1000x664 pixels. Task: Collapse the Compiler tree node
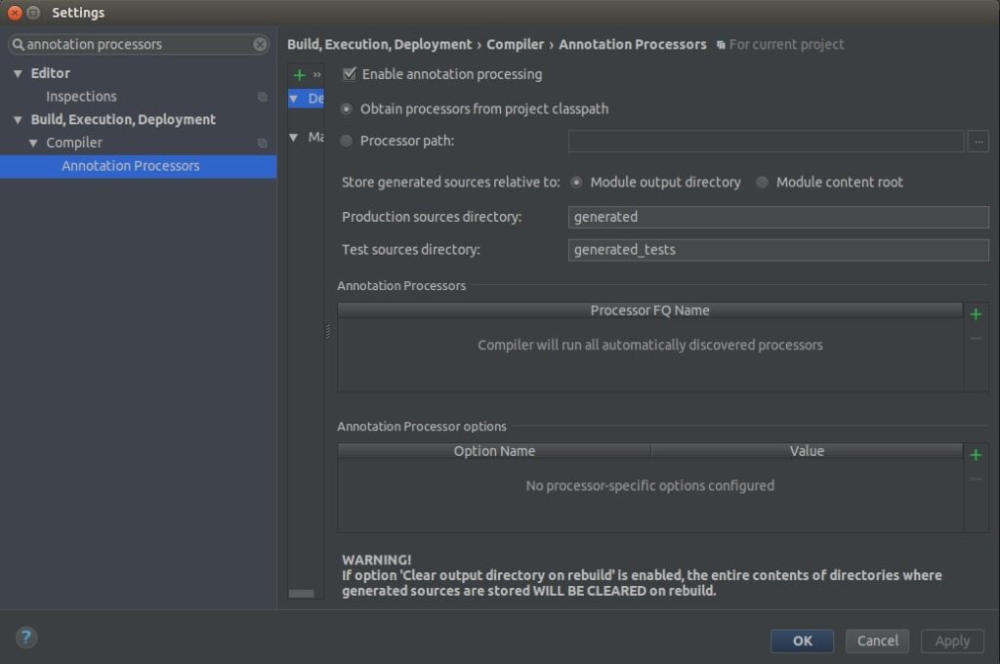pos(31,142)
